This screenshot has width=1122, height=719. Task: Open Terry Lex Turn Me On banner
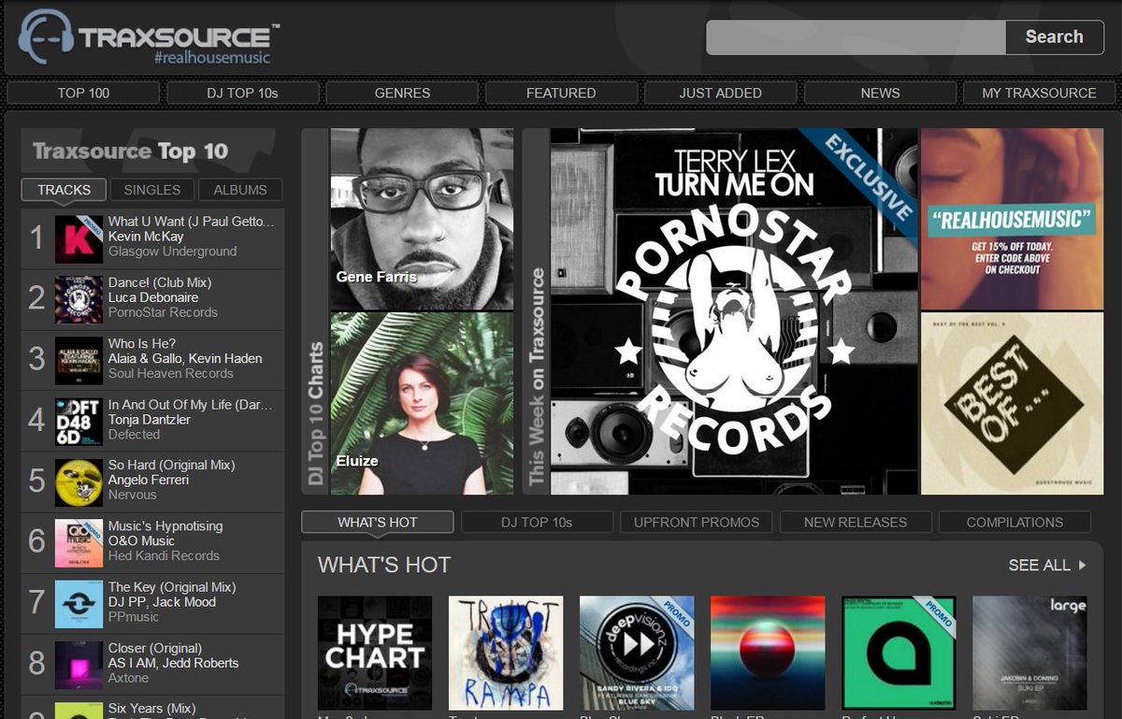click(734, 311)
